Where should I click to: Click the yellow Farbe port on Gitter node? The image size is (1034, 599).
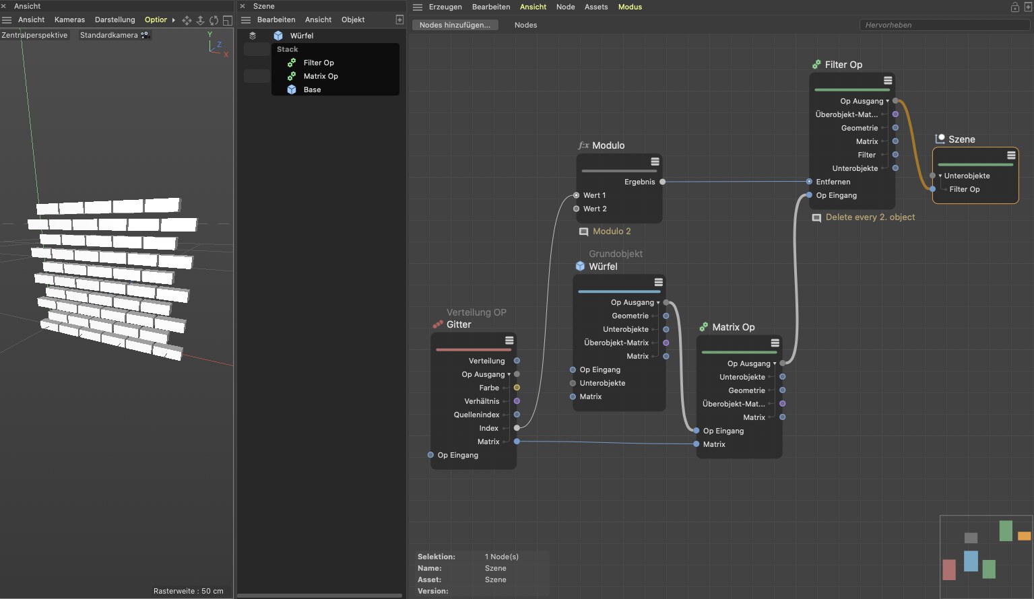click(517, 388)
